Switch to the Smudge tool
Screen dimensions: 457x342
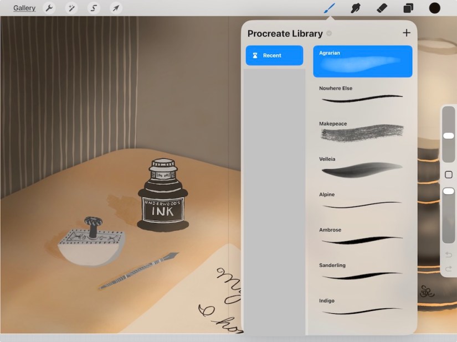[x=355, y=8]
